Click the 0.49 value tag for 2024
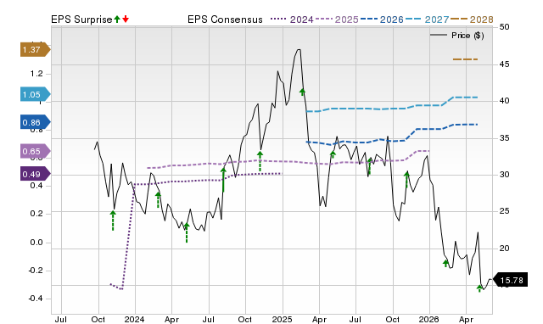 (x=36, y=174)
